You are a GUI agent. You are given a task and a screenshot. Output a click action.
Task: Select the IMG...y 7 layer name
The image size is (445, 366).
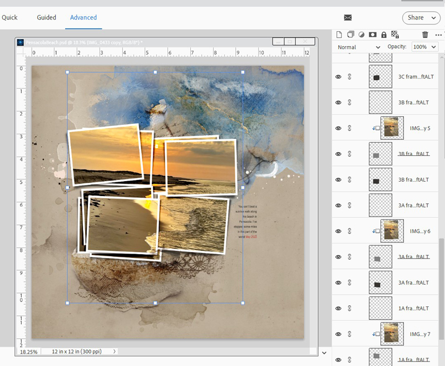[420, 334]
